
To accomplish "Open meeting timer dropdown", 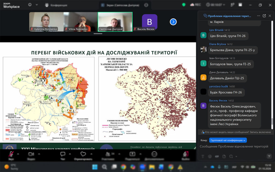I will tap(215, 5).
